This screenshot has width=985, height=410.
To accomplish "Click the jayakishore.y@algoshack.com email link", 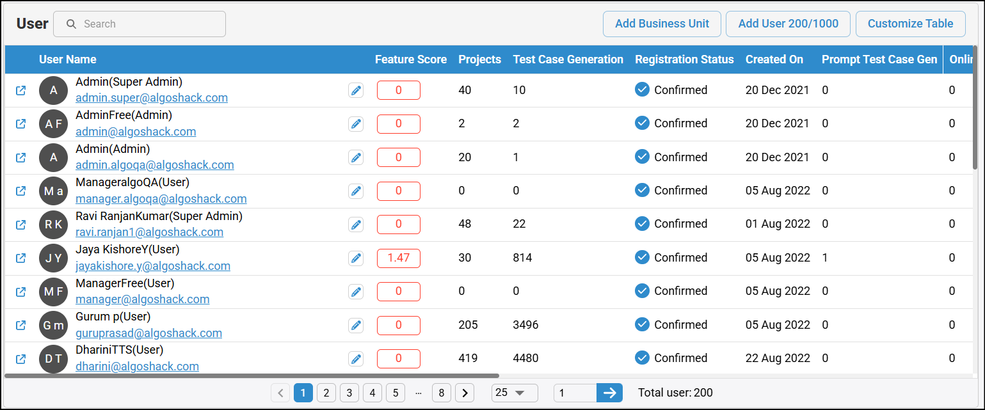I will [x=152, y=266].
